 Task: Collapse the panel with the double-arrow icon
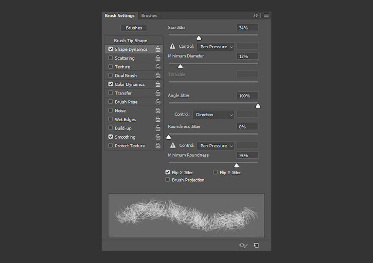coord(255,15)
